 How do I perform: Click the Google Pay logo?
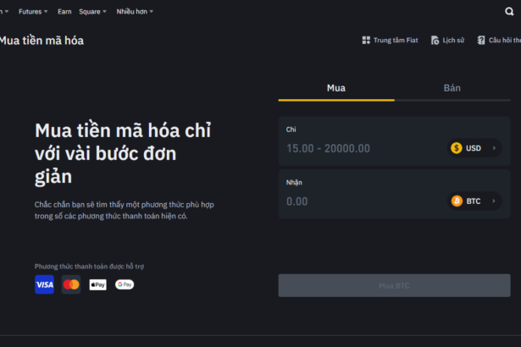(x=125, y=284)
